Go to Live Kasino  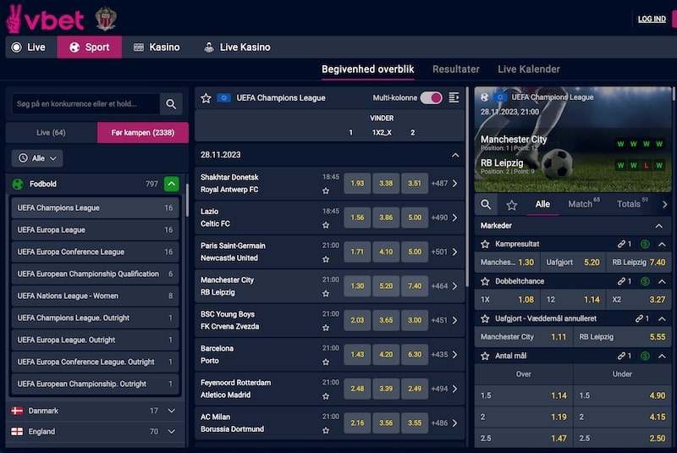[237, 47]
